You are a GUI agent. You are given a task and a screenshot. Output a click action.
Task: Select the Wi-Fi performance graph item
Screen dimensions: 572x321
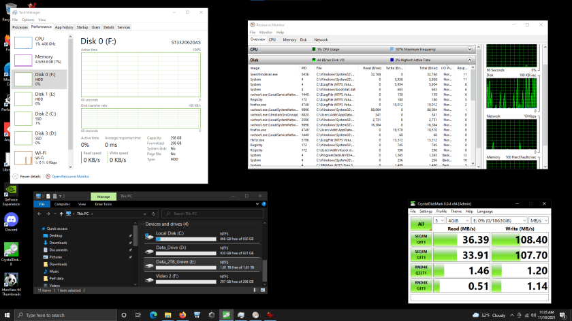pyautogui.click(x=24, y=158)
